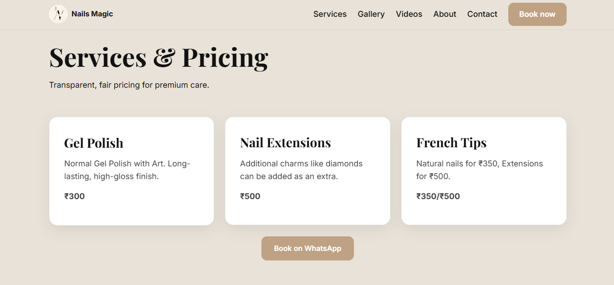Viewport: 614px width, 285px height.
Task: Click the Gel Polish heading
Action: coord(93,143)
